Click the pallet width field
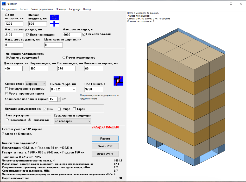Viewport: 246px width, 182px height. pyautogui.click(x=38, y=24)
